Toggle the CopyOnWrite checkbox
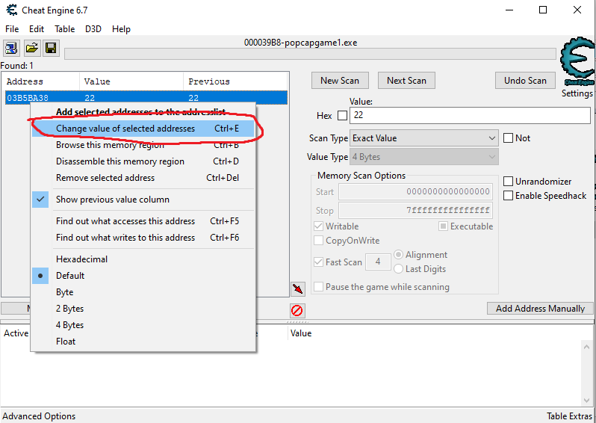 (318, 241)
